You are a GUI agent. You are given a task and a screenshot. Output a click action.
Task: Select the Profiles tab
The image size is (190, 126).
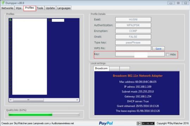pos(30,8)
